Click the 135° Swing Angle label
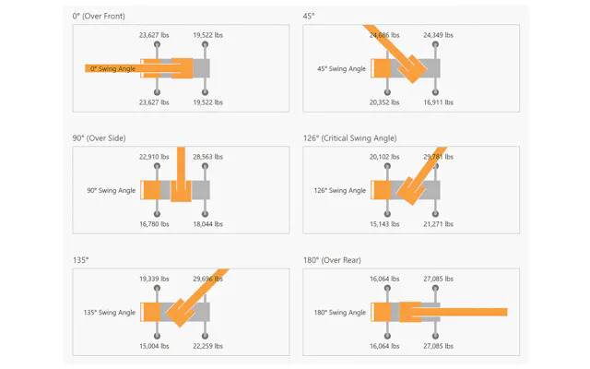 (x=110, y=313)
